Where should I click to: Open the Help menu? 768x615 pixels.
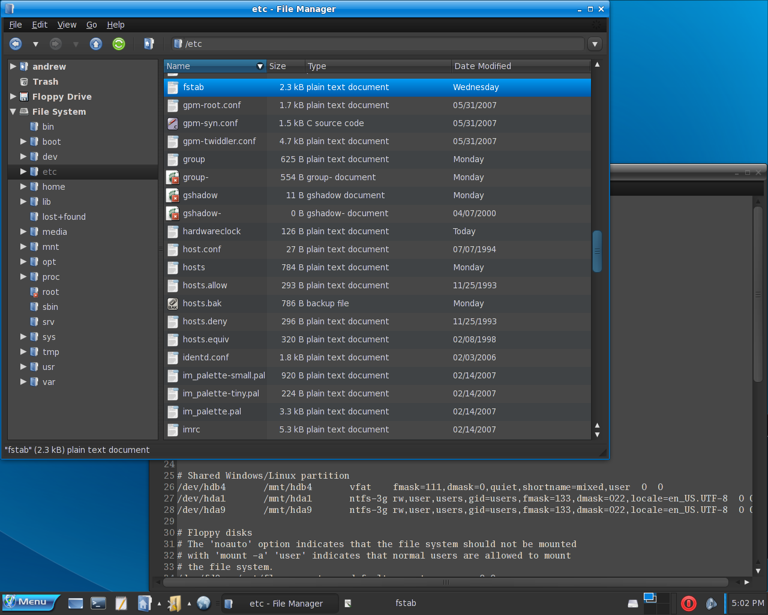click(116, 25)
